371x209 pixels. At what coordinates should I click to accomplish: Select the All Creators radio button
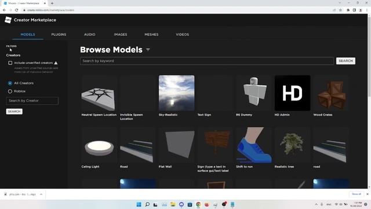[x=10, y=83]
